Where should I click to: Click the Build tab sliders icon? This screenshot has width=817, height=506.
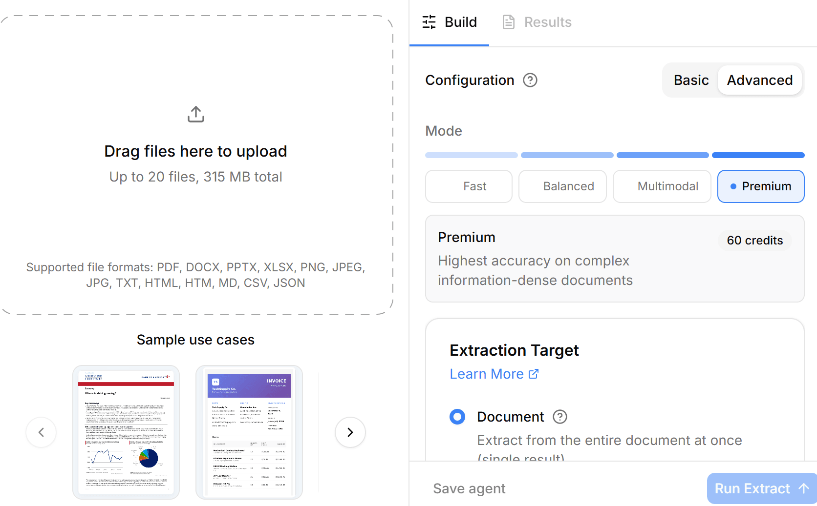pyautogui.click(x=429, y=22)
